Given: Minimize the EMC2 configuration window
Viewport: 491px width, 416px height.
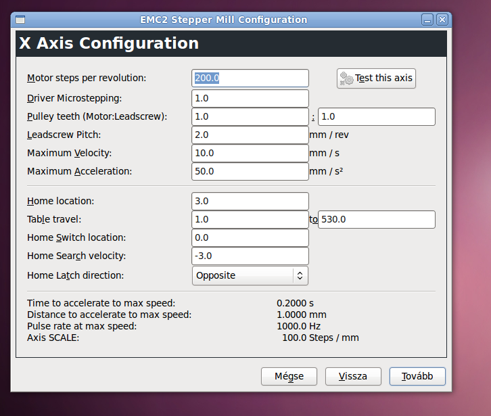Looking at the screenshot, I should (x=427, y=20).
